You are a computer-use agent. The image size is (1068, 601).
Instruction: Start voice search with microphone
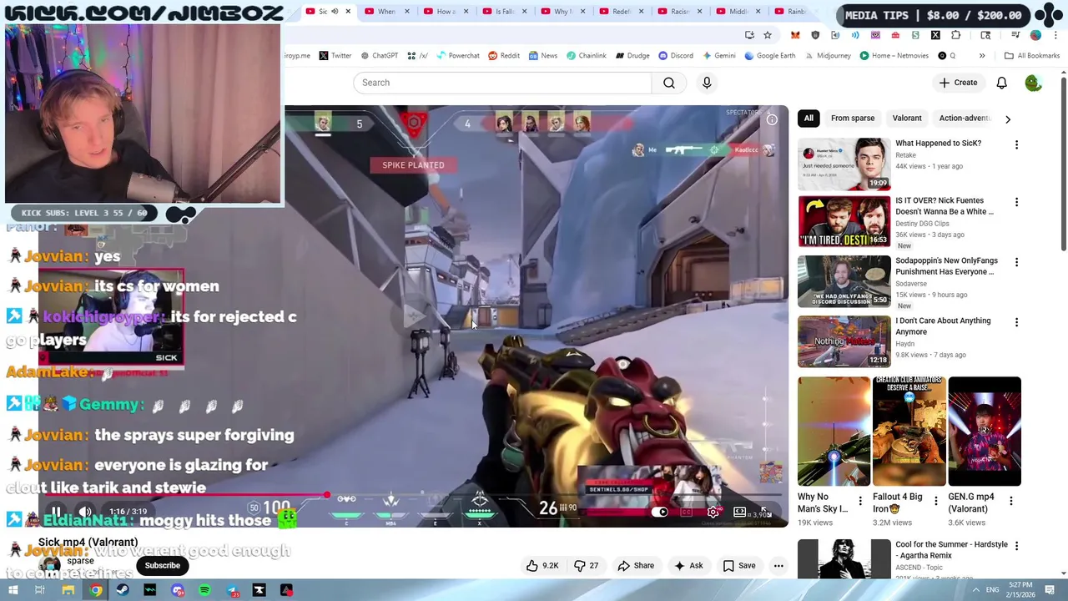point(707,83)
